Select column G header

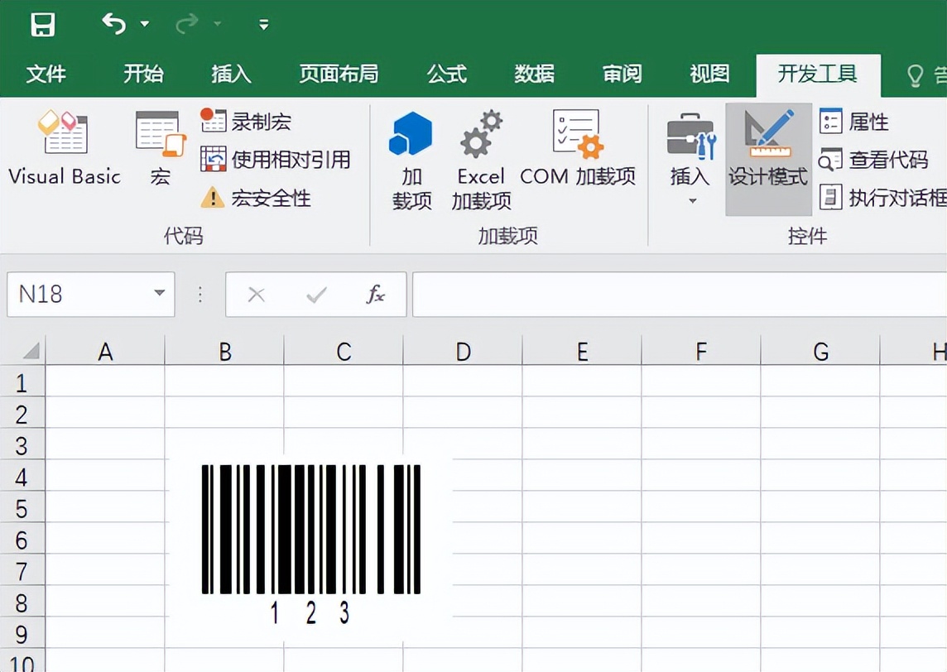coord(820,351)
